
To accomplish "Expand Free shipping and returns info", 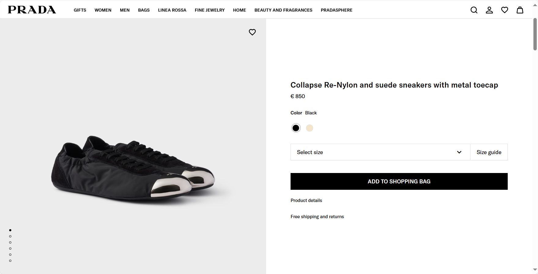I will (x=317, y=217).
